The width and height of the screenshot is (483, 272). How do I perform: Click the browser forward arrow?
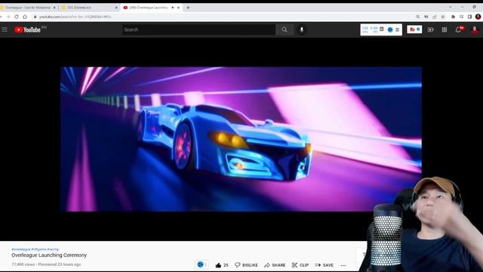click(x=8, y=17)
